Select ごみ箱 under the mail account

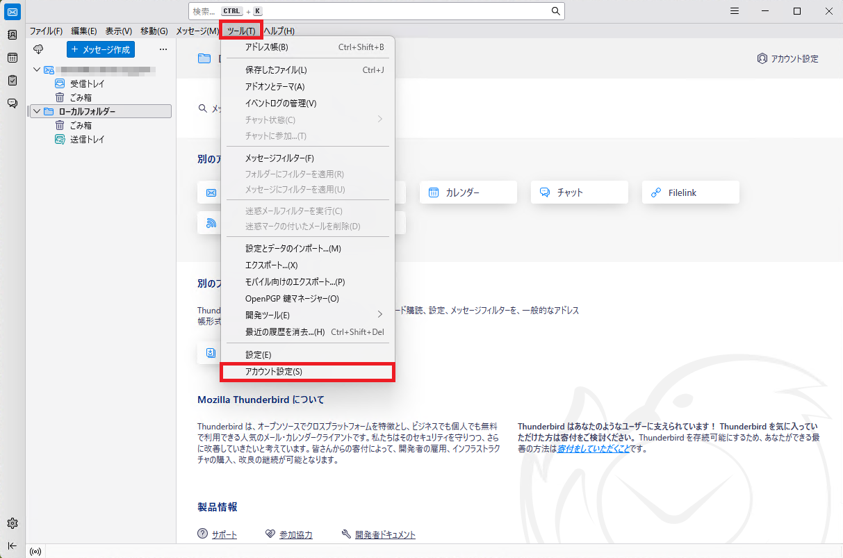(81, 97)
